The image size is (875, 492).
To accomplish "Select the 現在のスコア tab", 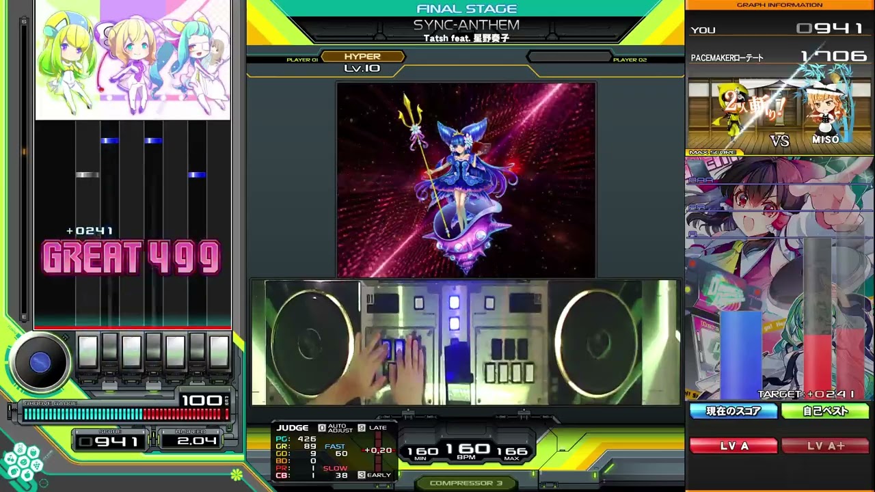I will [733, 411].
